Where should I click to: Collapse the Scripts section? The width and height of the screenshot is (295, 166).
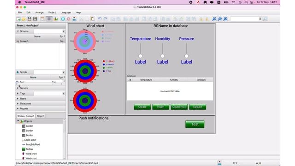click(18, 72)
